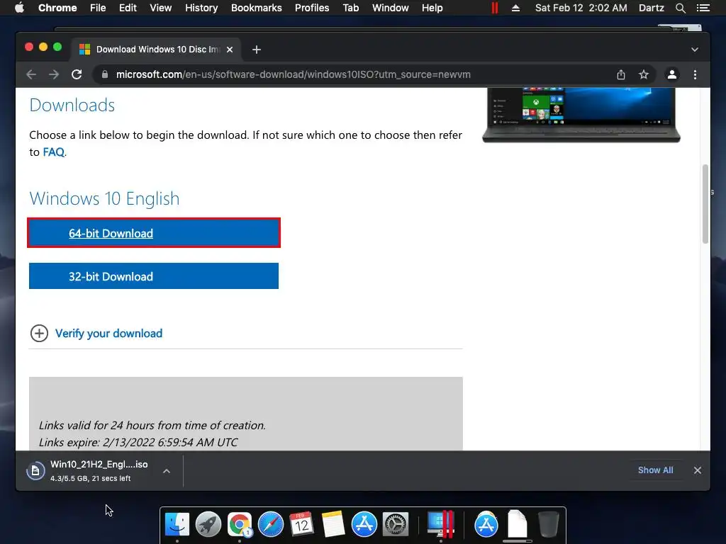Image resolution: width=726 pixels, height=544 pixels.
Task: Open the Chrome menu in menu bar
Action: (57, 8)
